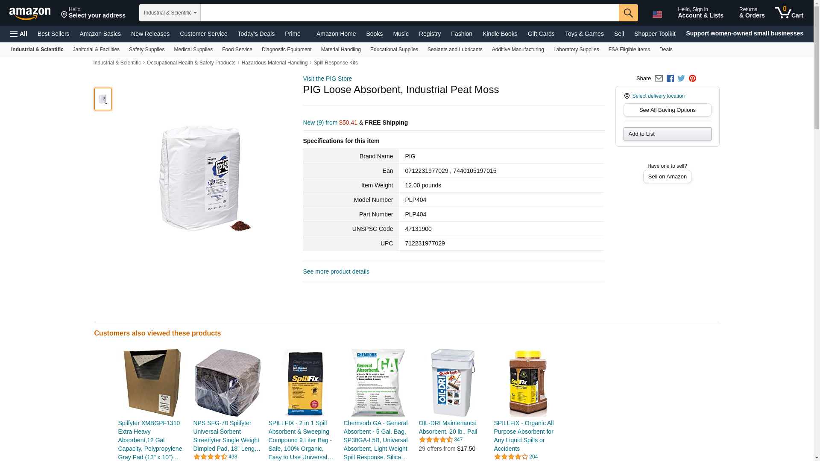
Task: Open Today's Deals nav item
Action: pyautogui.click(x=256, y=34)
